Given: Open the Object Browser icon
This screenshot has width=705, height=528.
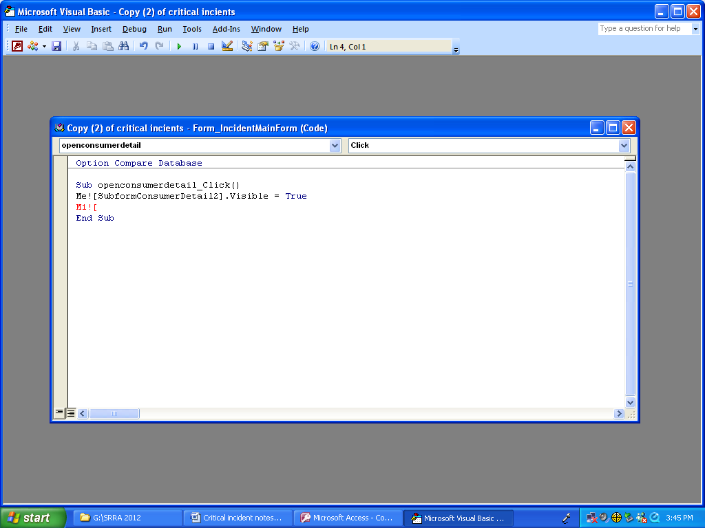Looking at the screenshot, I should coord(279,46).
